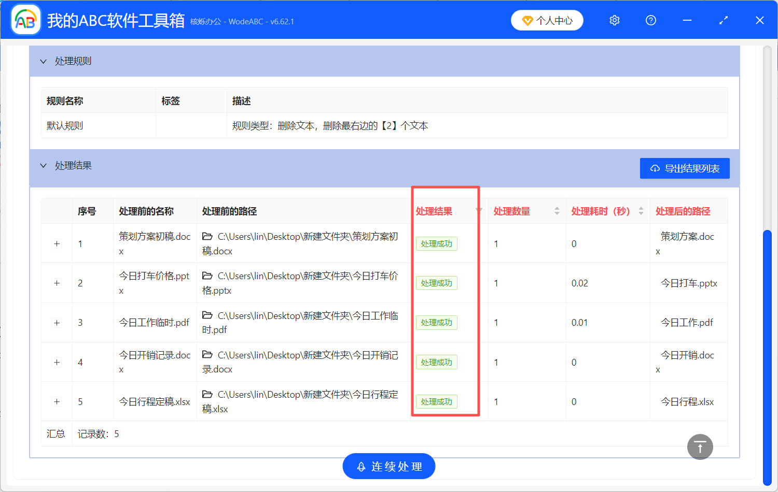Click the scroll-to-top arrow button

(700, 446)
